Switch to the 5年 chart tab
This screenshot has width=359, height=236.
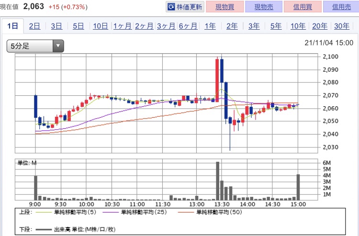pyautogui.click(x=276, y=26)
